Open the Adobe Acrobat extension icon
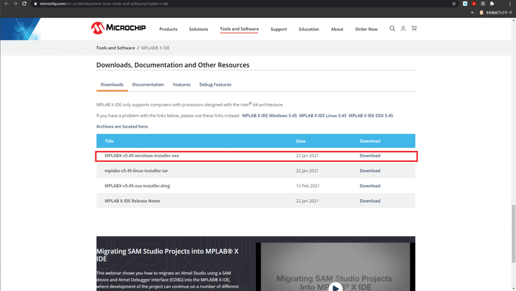 click(474, 4)
